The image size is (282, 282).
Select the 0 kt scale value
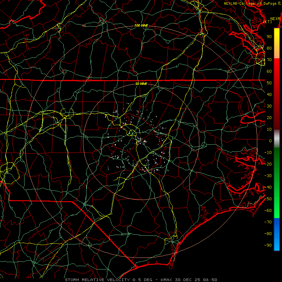tap(270, 141)
